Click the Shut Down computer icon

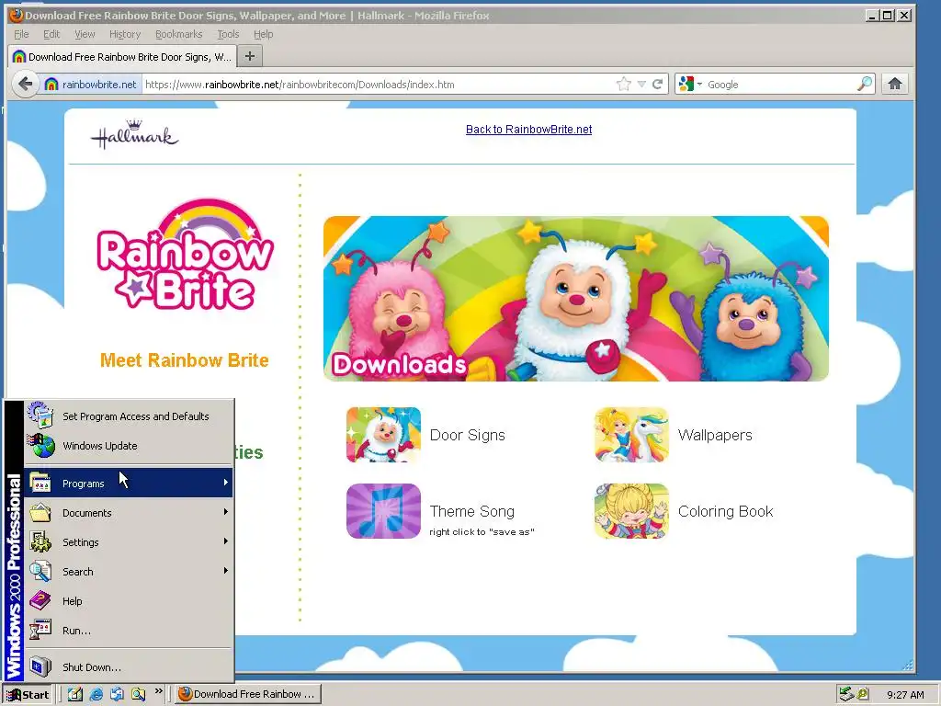click(40, 666)
